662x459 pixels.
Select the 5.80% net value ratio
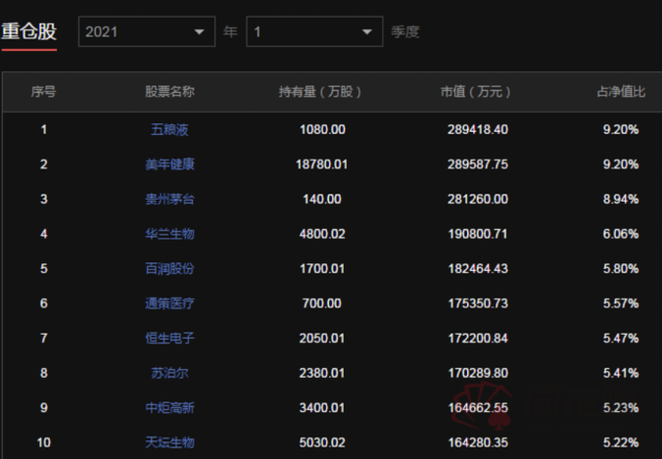620,268
